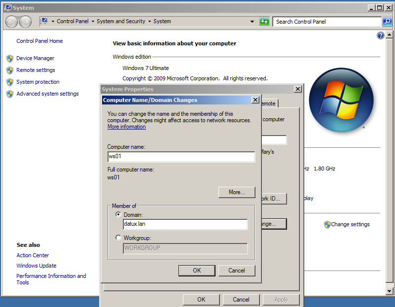Select the Domain radio button

coord(118,214)
